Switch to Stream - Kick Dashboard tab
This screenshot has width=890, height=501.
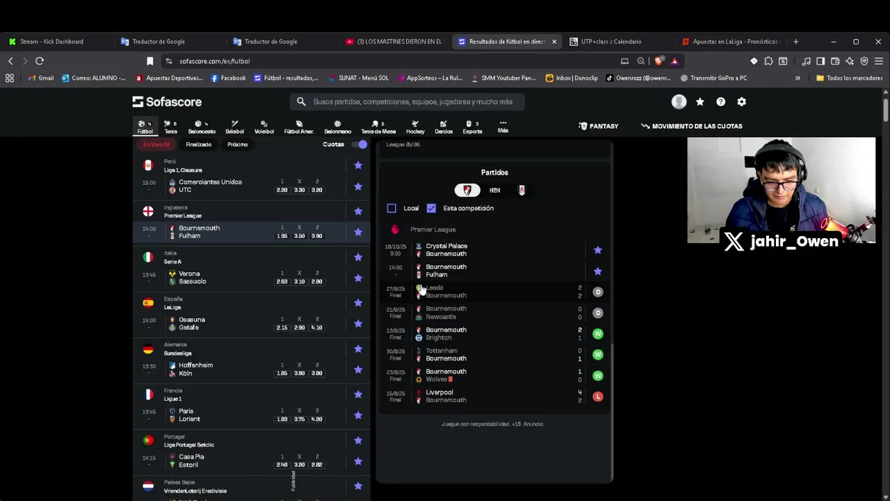(52, 42)
